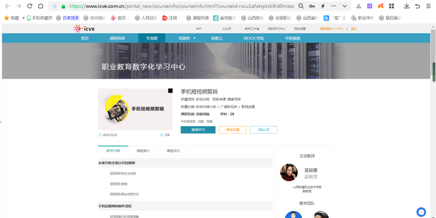Open the 山西铁道 bookmark
Screen dimensions: 436x218
click(252, 18)
